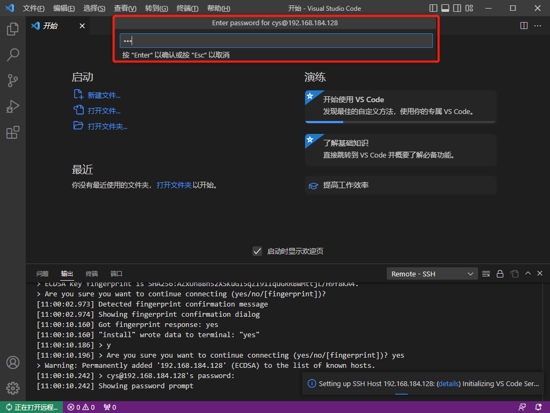Clear the Output panel contents
The image size is (550, 413).
coord(486,273)
